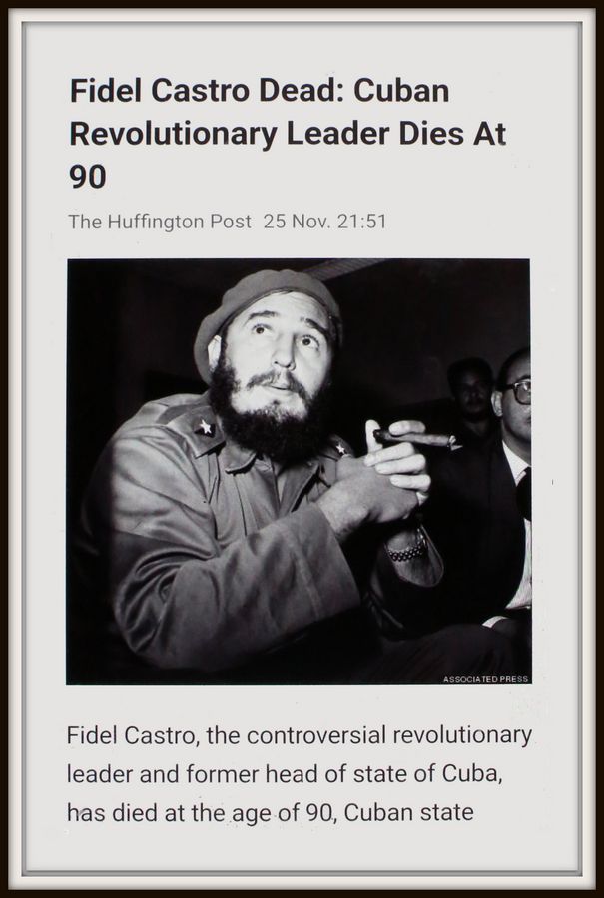Image resolution: width=604 pixels, height=898 pixels.
Task: Open the black-and-white article photo
Action: pyautogui.click(x=299, y=471)
